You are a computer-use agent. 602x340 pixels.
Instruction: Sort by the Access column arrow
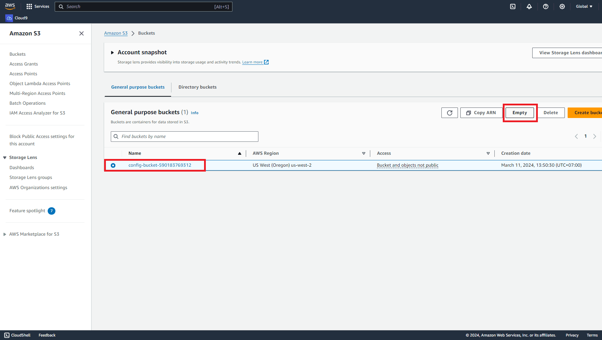488,153
